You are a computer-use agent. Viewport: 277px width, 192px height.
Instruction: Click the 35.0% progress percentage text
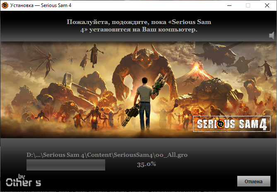pyautogui.click(x=147, y=164)
